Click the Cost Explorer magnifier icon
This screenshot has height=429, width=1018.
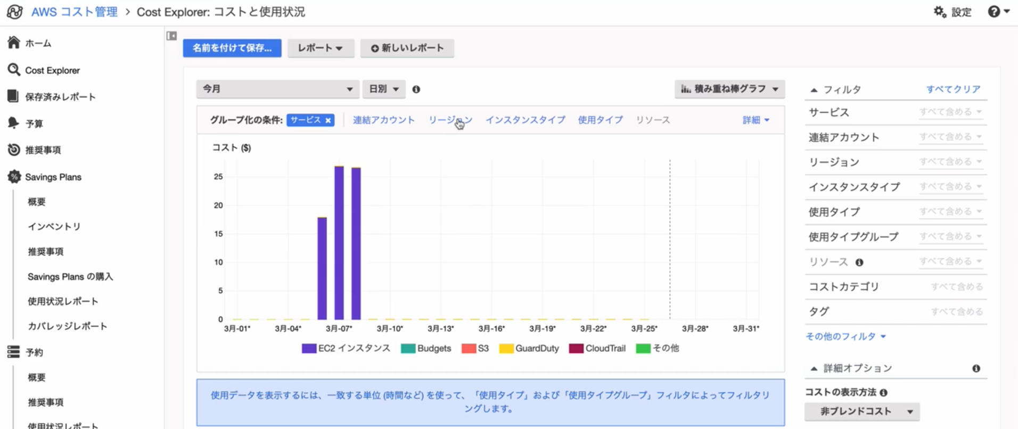14,70
